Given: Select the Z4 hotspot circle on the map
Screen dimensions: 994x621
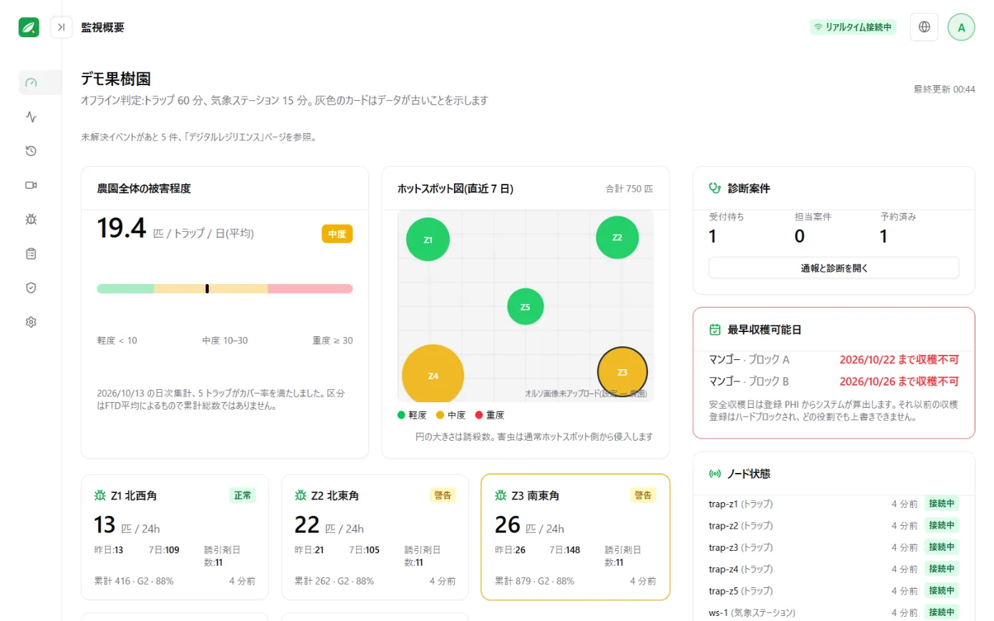Looking at the screenshot, I should coord(433,375).
